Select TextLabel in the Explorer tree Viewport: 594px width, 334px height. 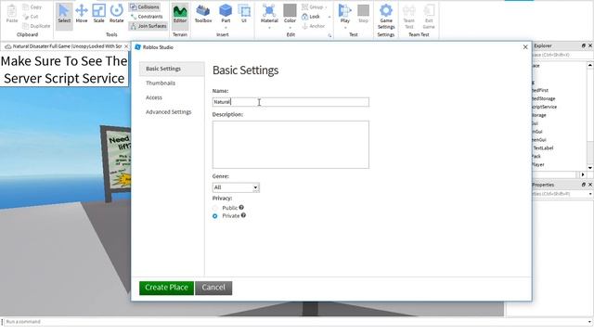(543, 148)
